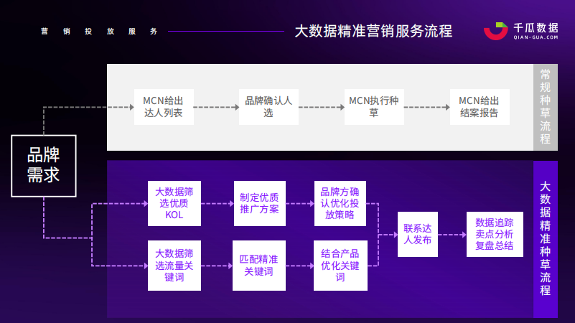The height and width of the screenshot is (323, 575).
Task: Select the '结合产品优化关键词' box
Action: coord(340,266)
